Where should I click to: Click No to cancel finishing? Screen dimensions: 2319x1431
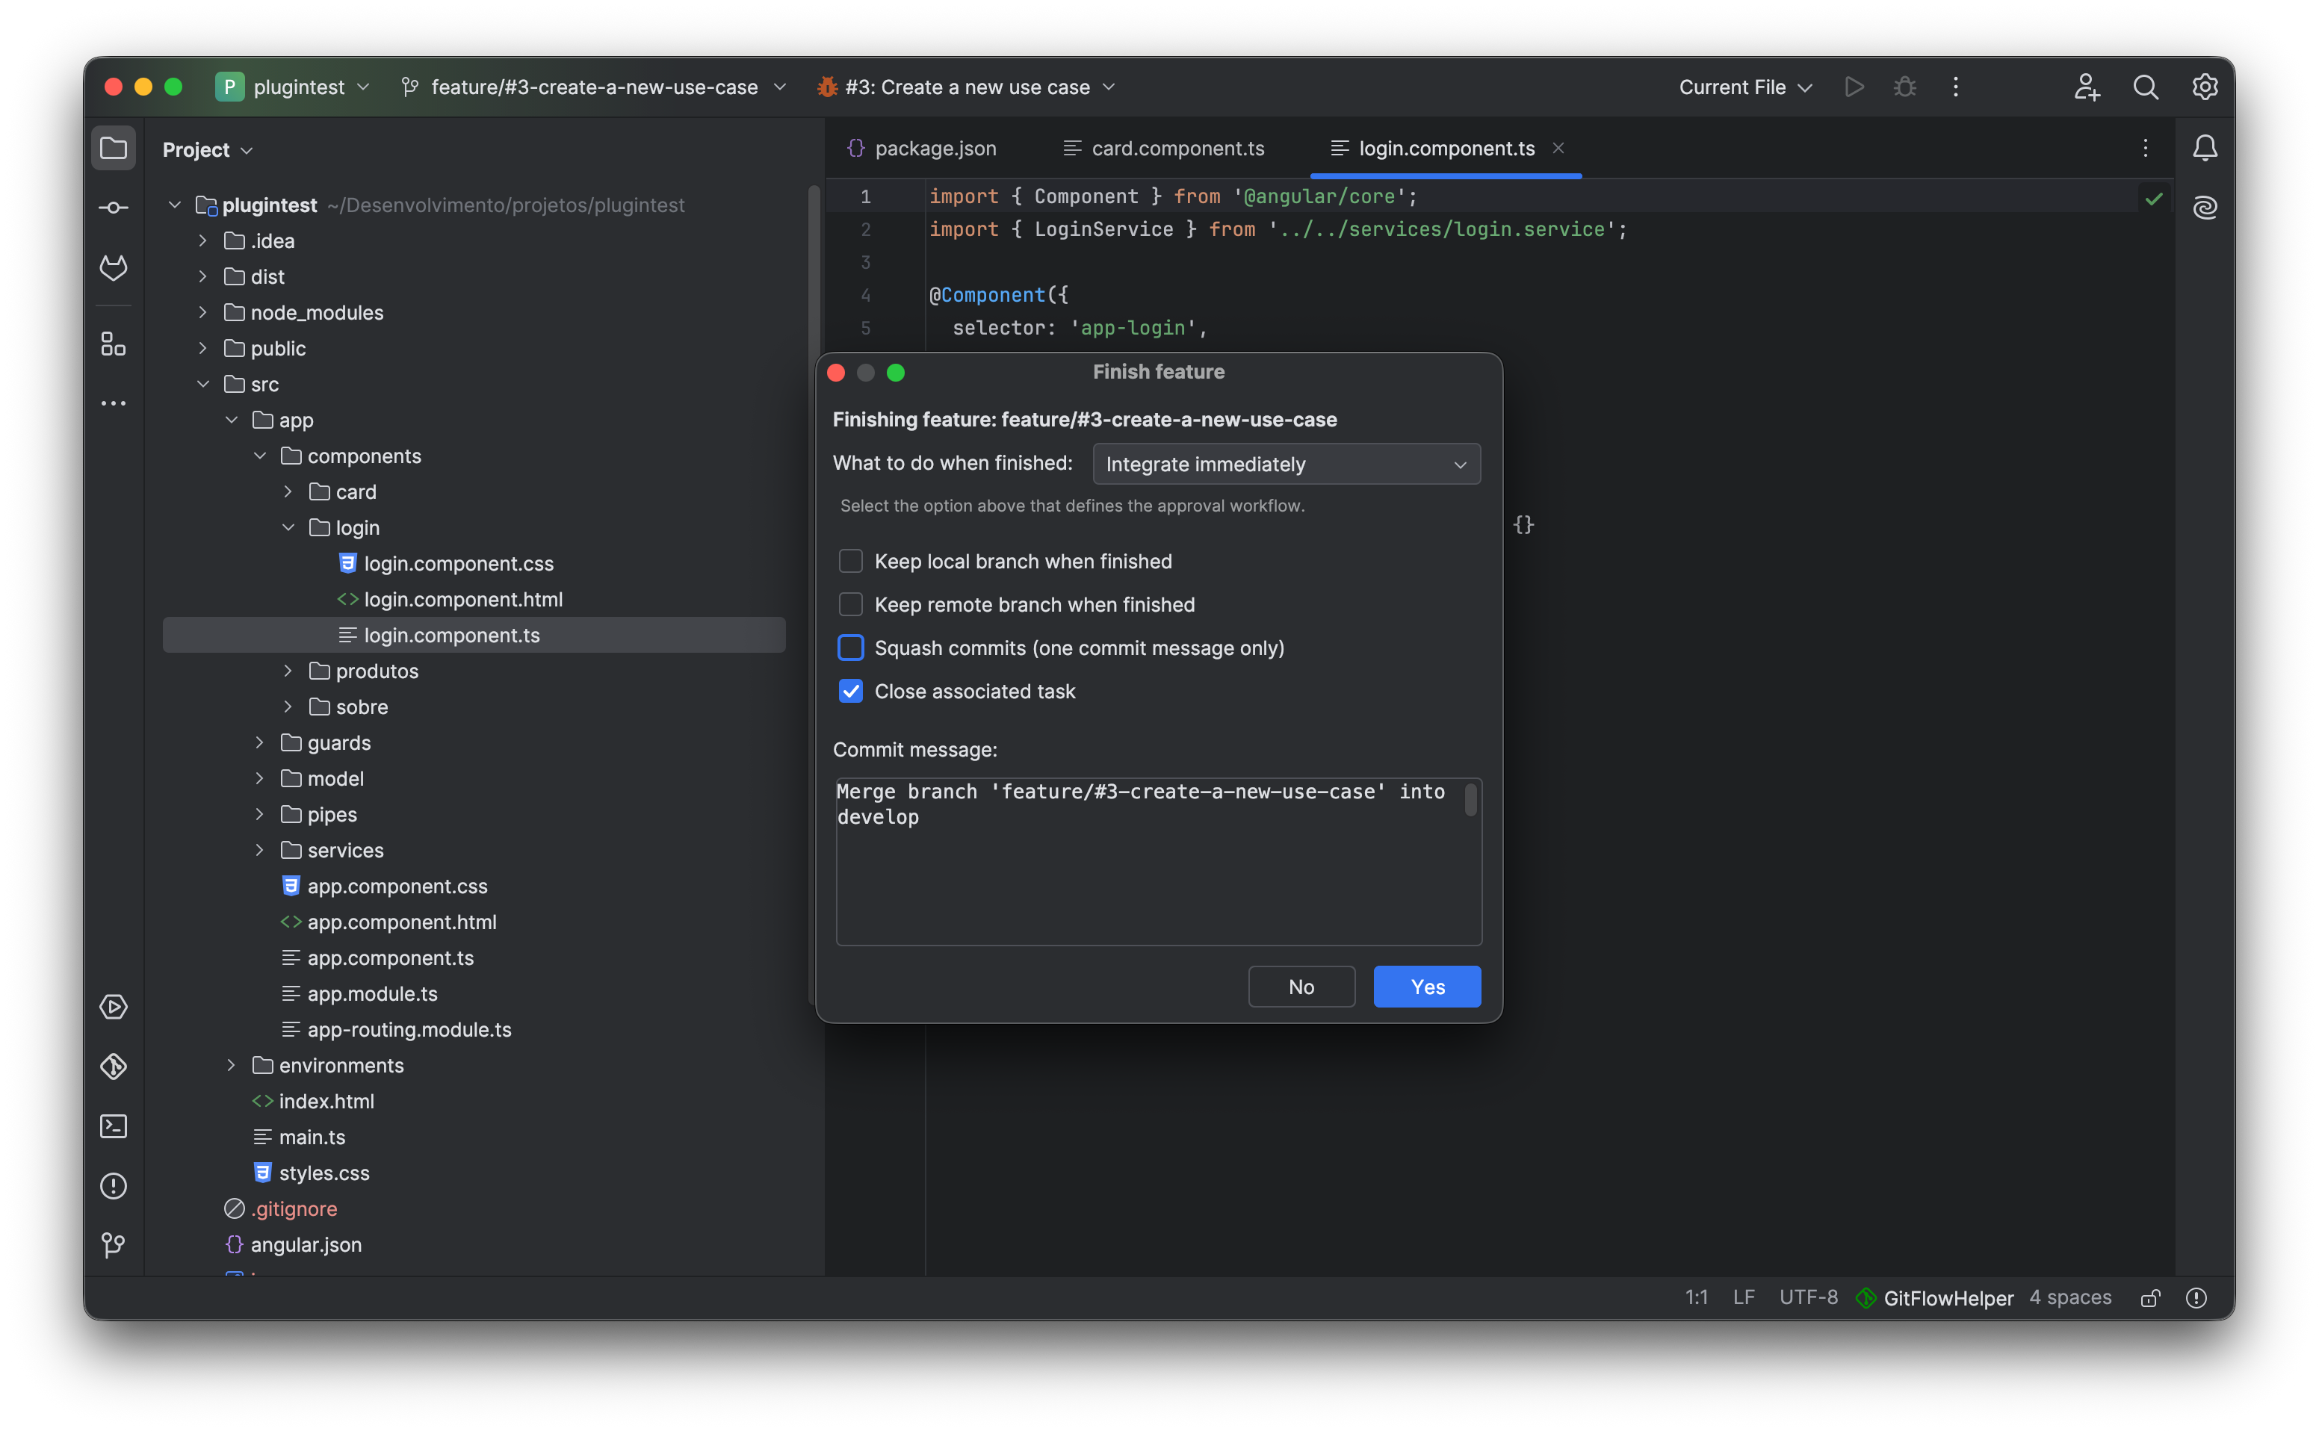click(x=1301, y=987)
